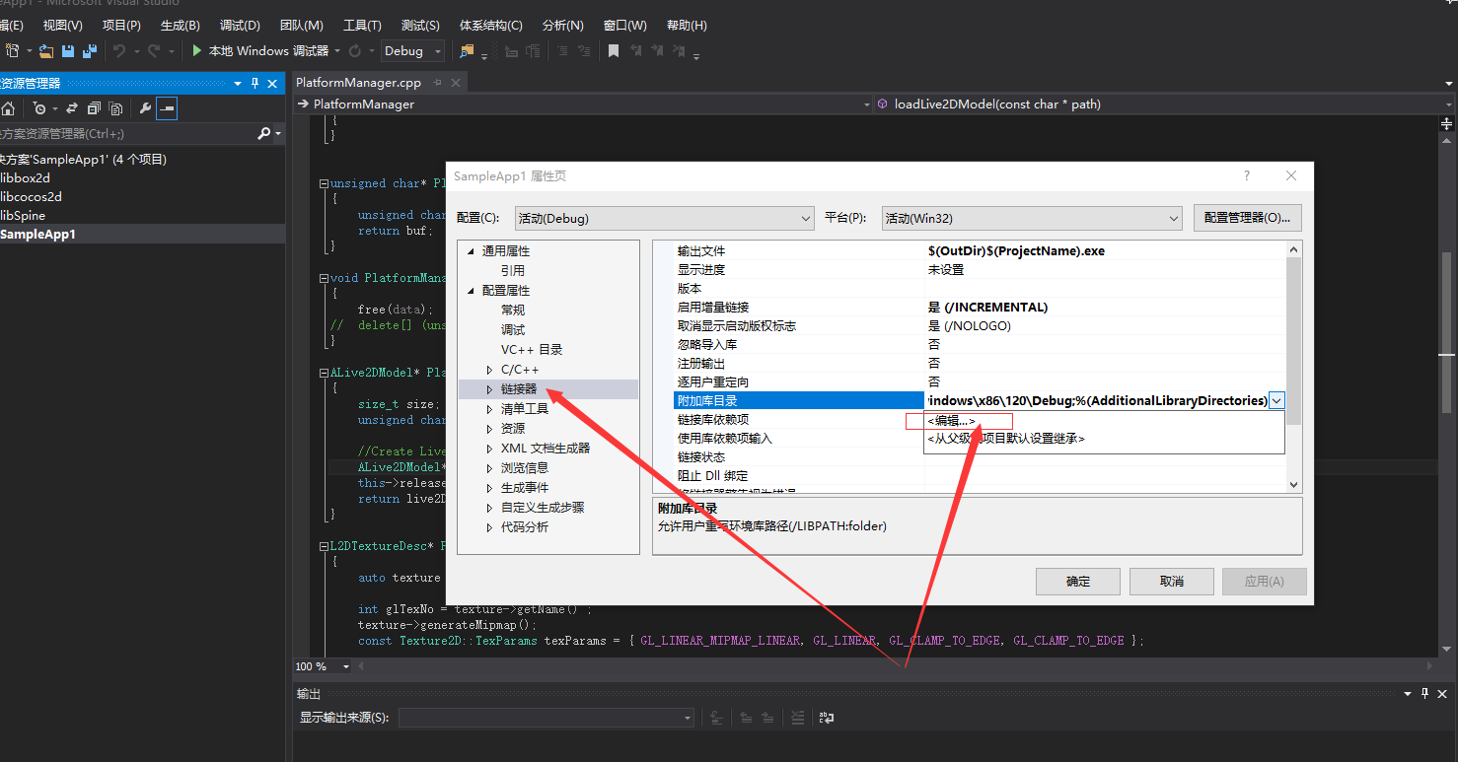Click the New Project icon
Screen dimensions: 1458x762
[13, 51]
